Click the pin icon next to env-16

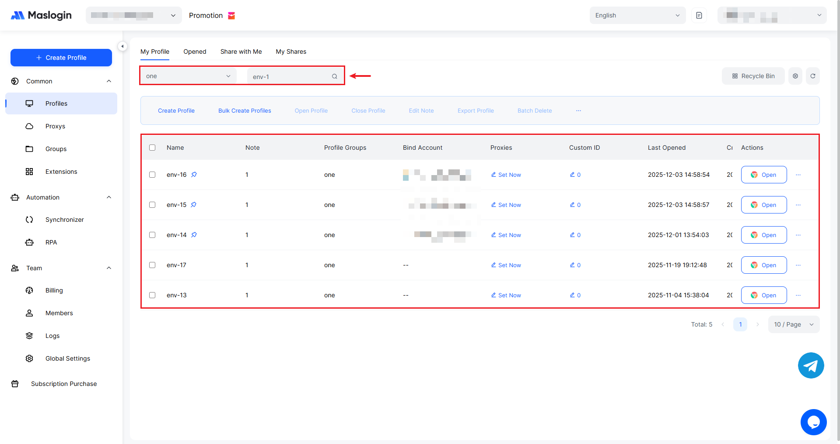click(x=194, y=175)
